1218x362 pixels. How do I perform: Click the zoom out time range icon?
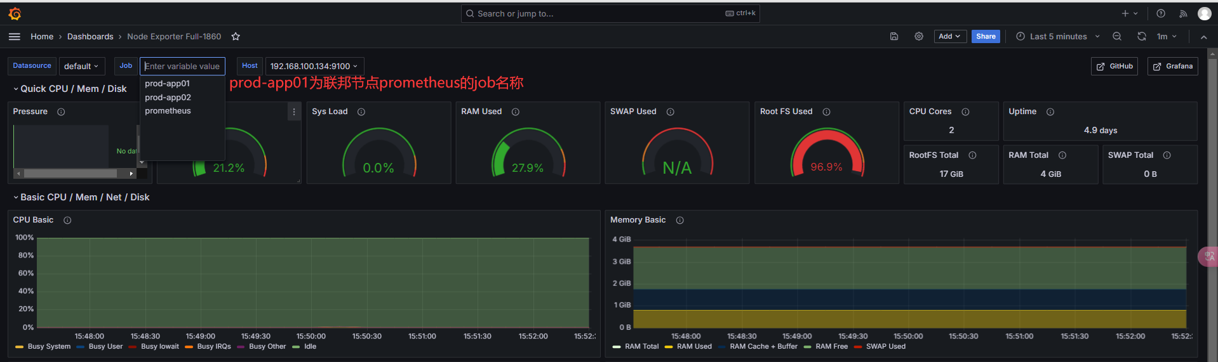coord(1117,37)
